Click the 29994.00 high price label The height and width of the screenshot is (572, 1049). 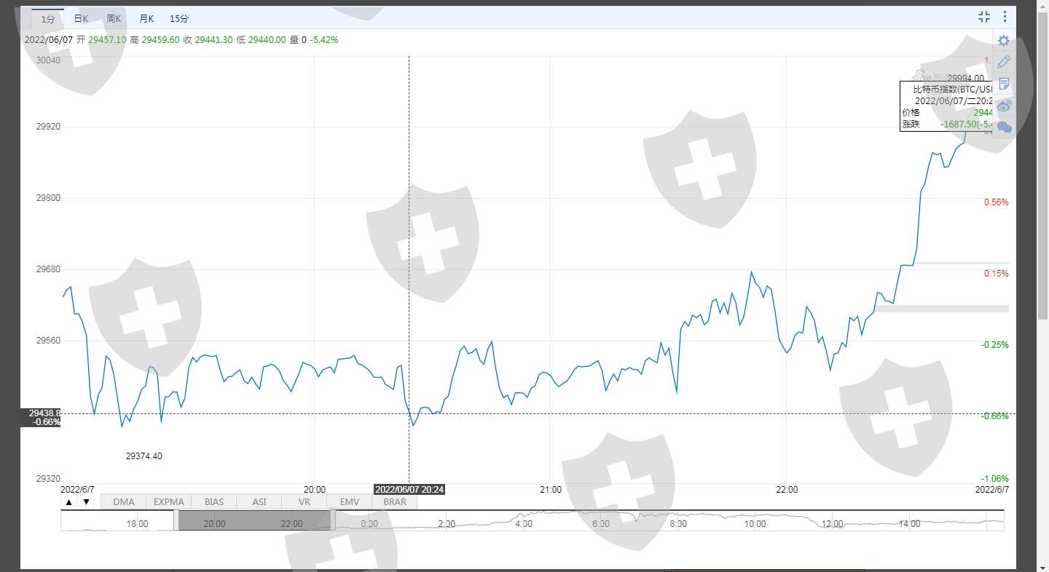(x=965, y=78)
